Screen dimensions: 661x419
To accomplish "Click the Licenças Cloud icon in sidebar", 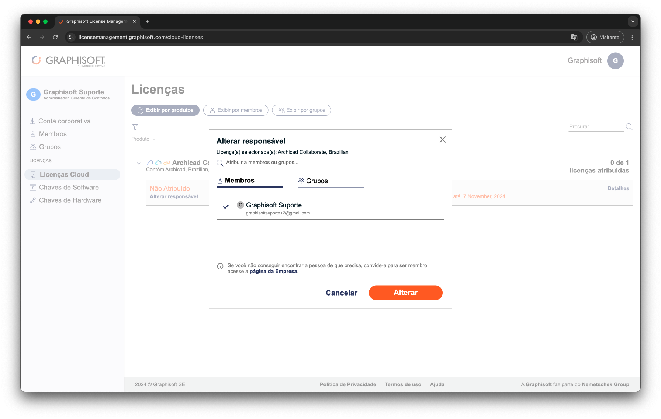I will (33, 175).
